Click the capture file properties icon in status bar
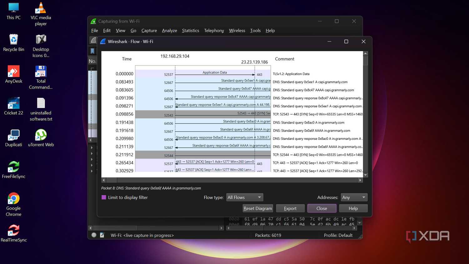 click(x=102, y=235)
